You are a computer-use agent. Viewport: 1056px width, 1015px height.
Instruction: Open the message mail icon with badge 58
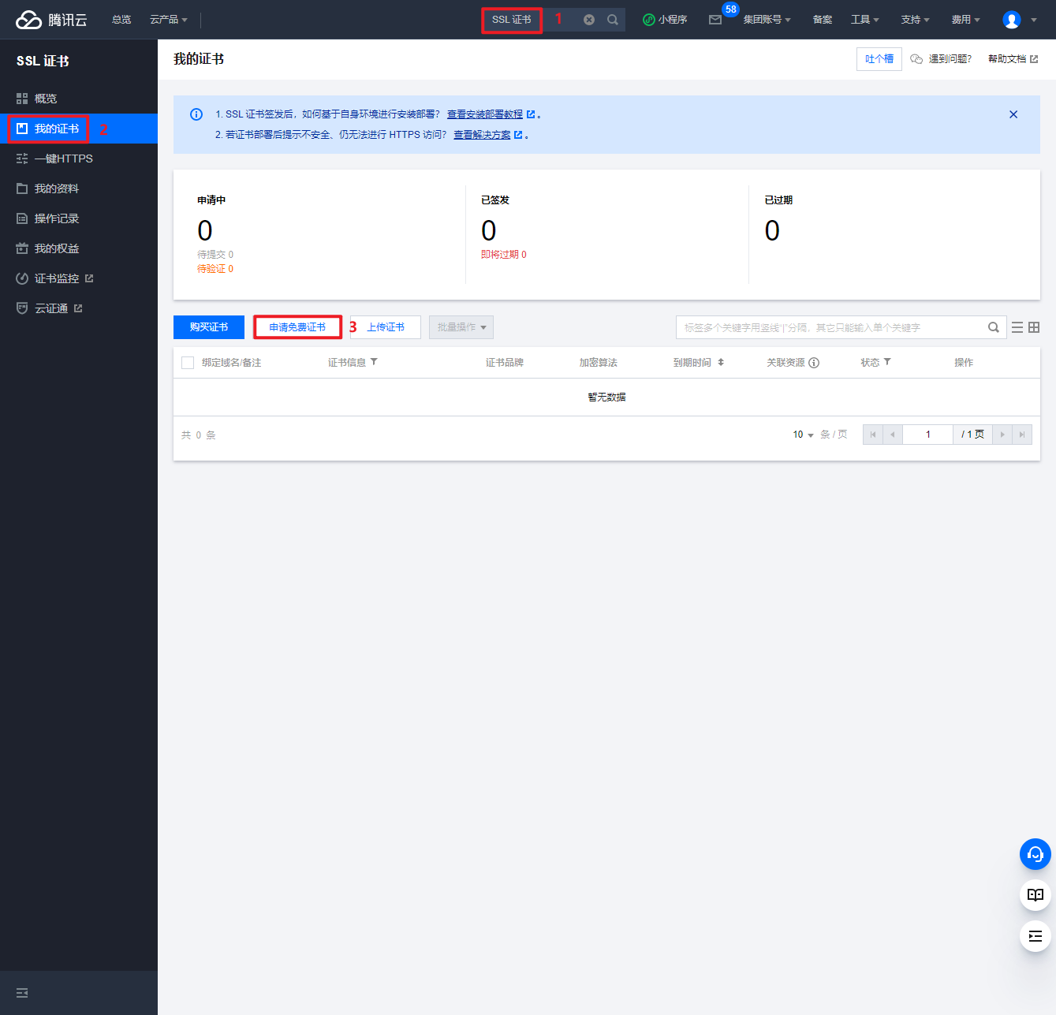pos(715,20)
